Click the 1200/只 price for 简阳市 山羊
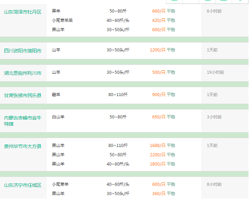This screenshot has width=251, height=201. (x=158, y=50)
